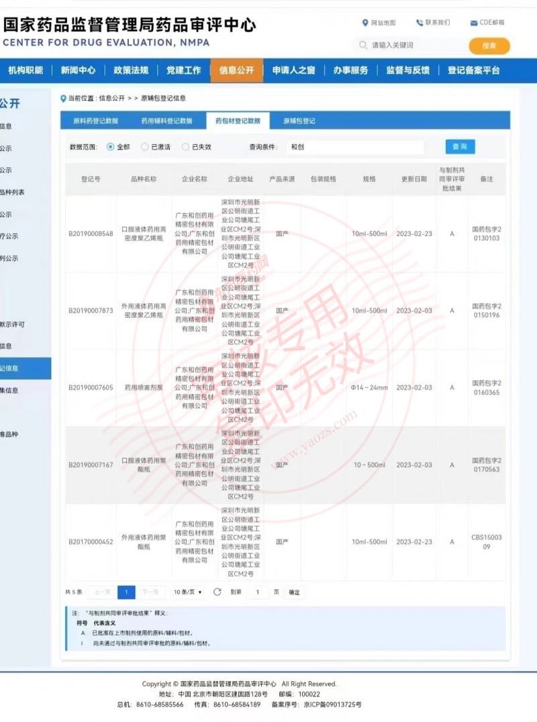Click the CDE邮箱 envelope icon

point(474,23)
